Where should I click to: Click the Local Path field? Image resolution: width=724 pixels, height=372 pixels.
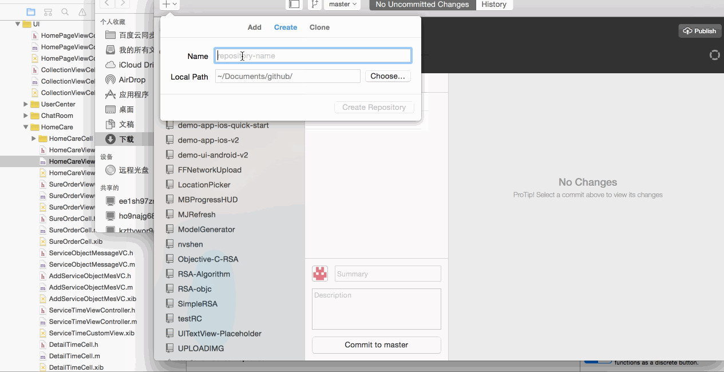coord(288,76)
